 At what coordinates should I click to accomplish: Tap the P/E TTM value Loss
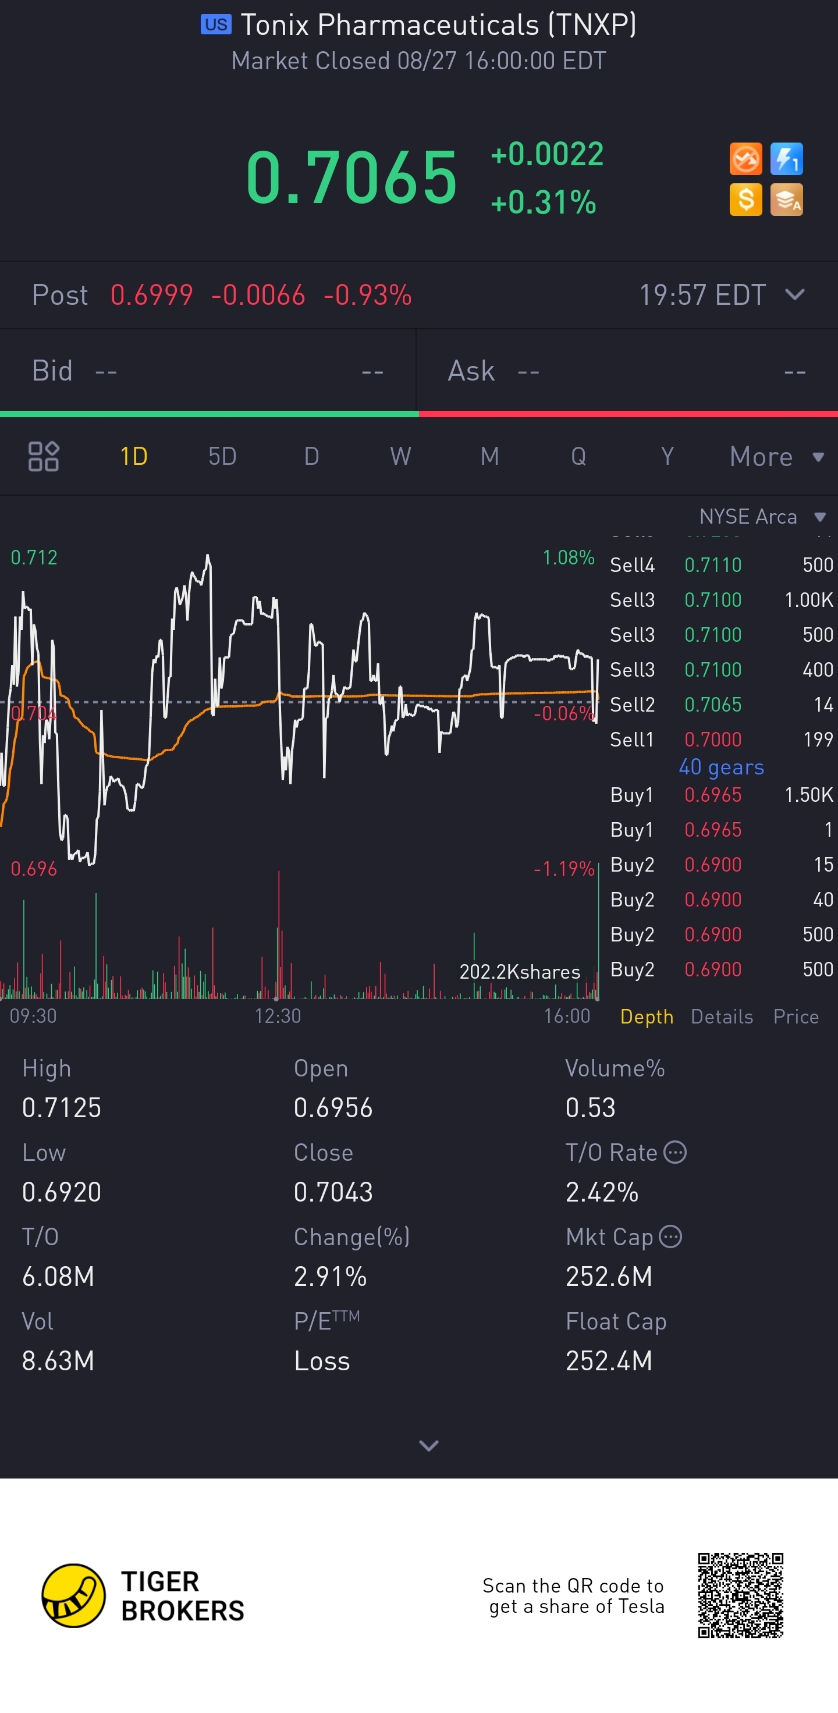(322, 1361)
